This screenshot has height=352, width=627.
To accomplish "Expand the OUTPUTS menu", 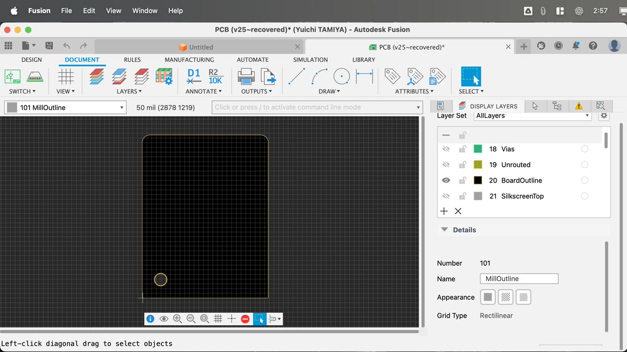I will pyautogui.click(x=257, y=91).
